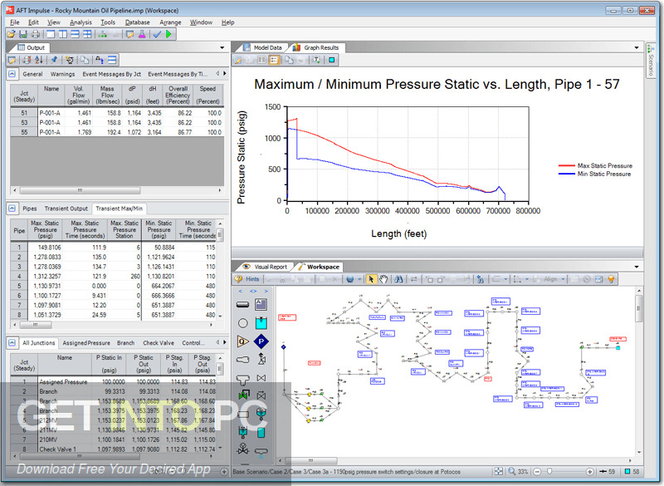Image resolution: width=664 pixels, height=486 pixels.
Task: Click the sort A-Z icon in Output toolbar
Action: (39, 60)
